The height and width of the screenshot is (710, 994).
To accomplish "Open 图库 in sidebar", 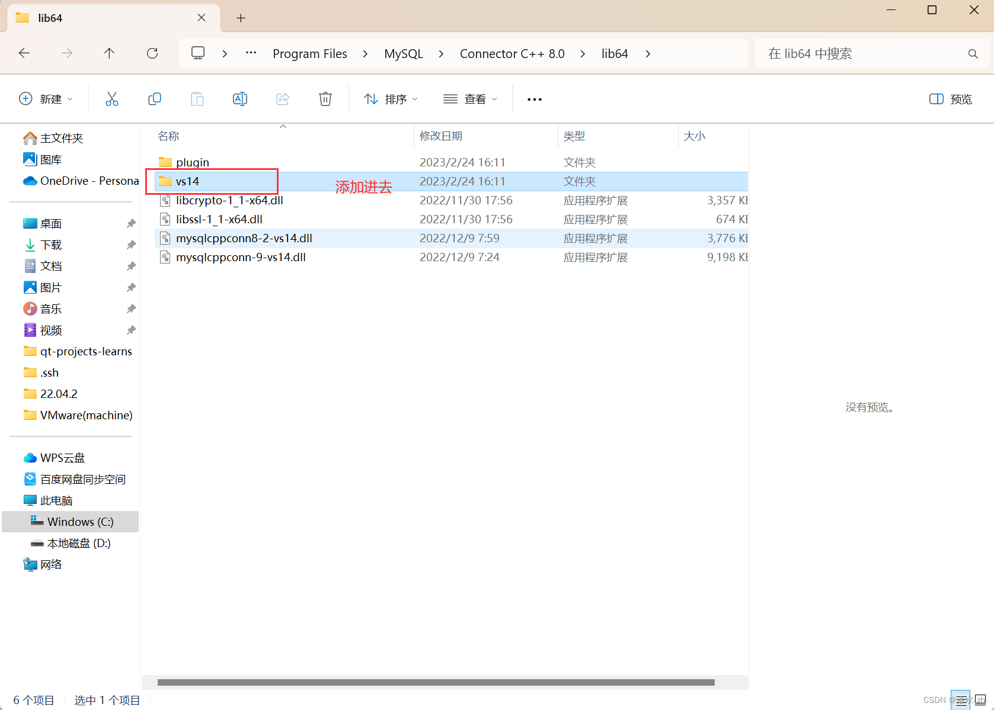I will 43,159.
